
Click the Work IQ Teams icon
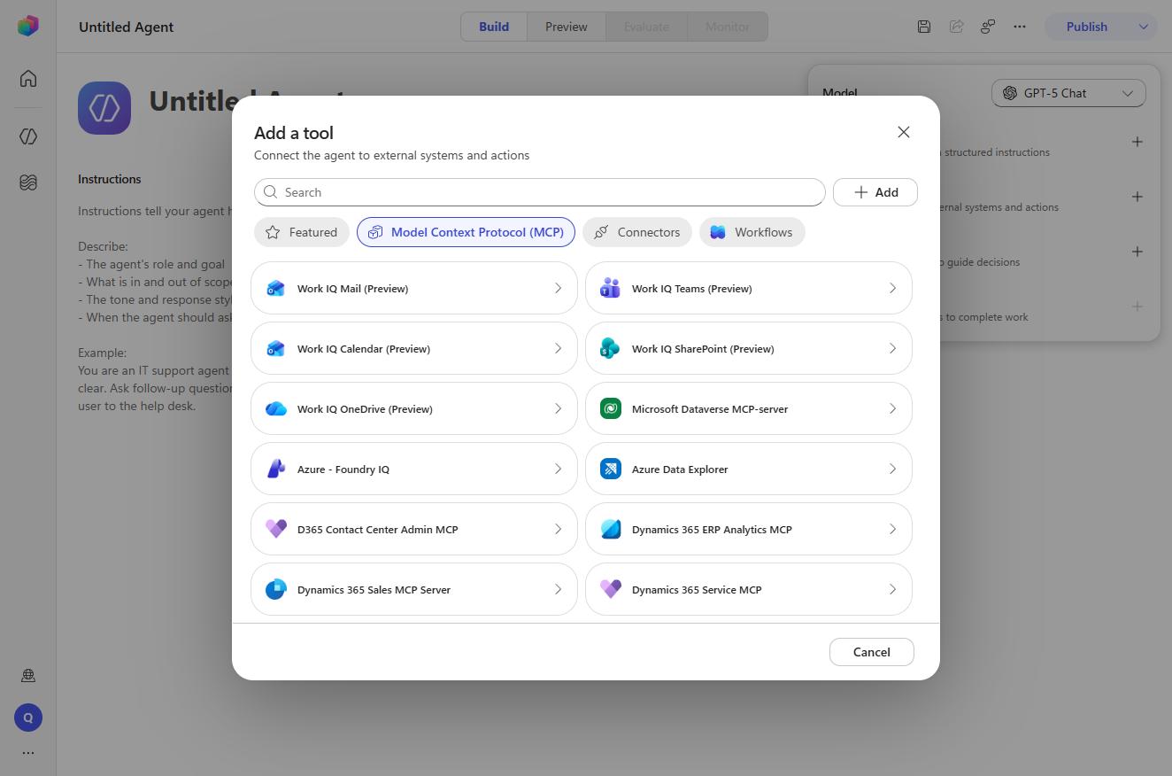[x=610, y=288]
